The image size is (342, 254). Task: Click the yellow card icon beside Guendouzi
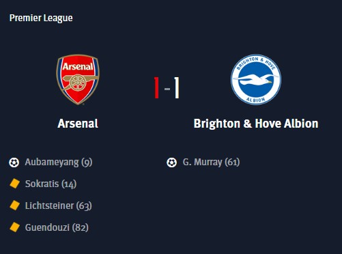tap(15, 227)
